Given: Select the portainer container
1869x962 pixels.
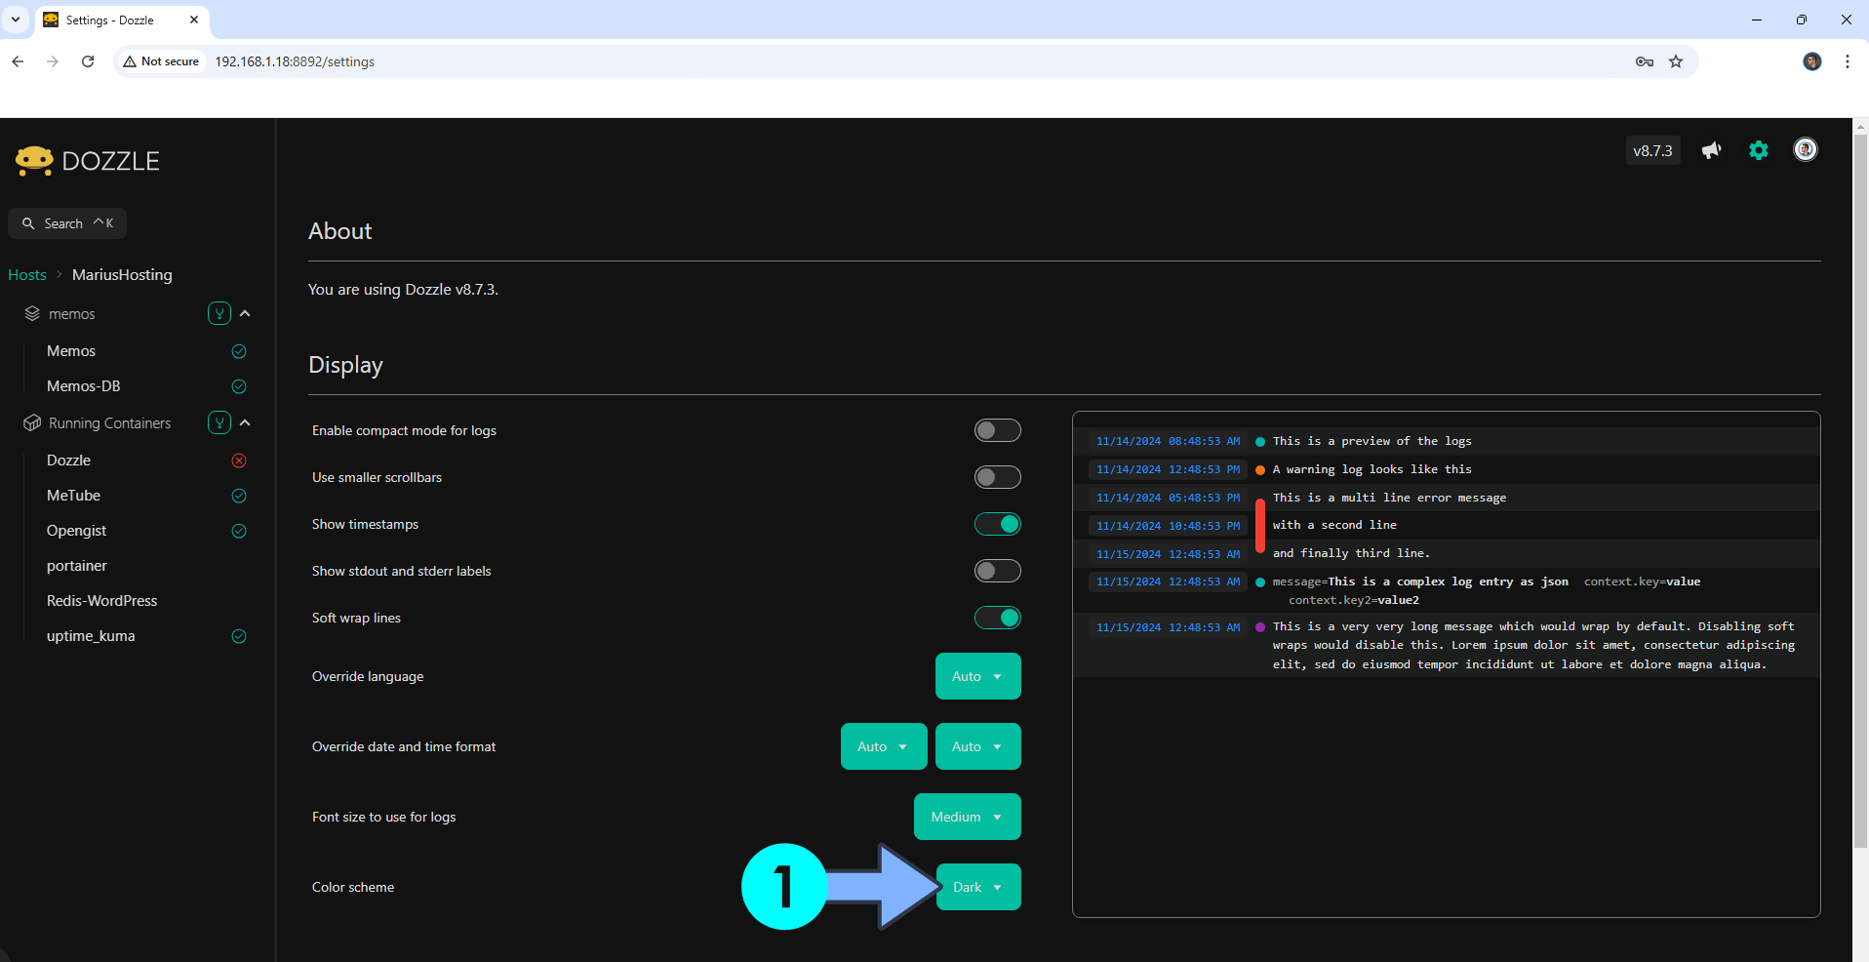Looking at the screenshot, I should pyautogui.click(x=77, y=566).
